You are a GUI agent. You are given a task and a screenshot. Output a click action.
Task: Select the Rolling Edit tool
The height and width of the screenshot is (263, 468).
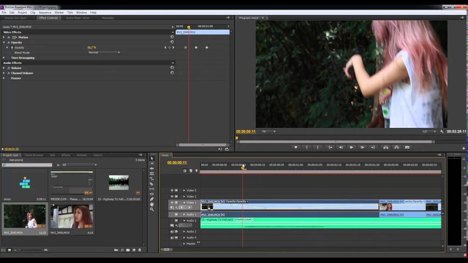pyautogui.click(x=152, y=174)
